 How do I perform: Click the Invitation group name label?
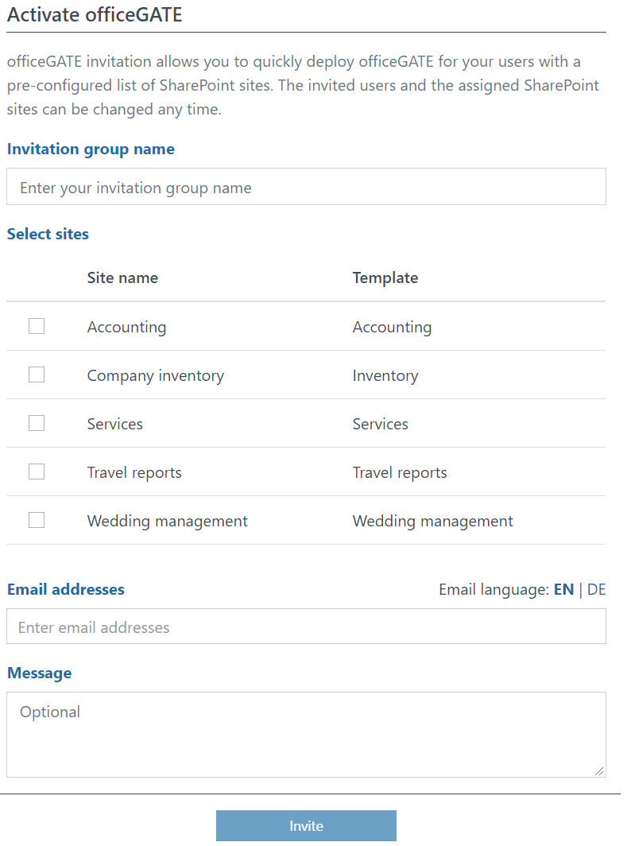(x=91, y=149)
